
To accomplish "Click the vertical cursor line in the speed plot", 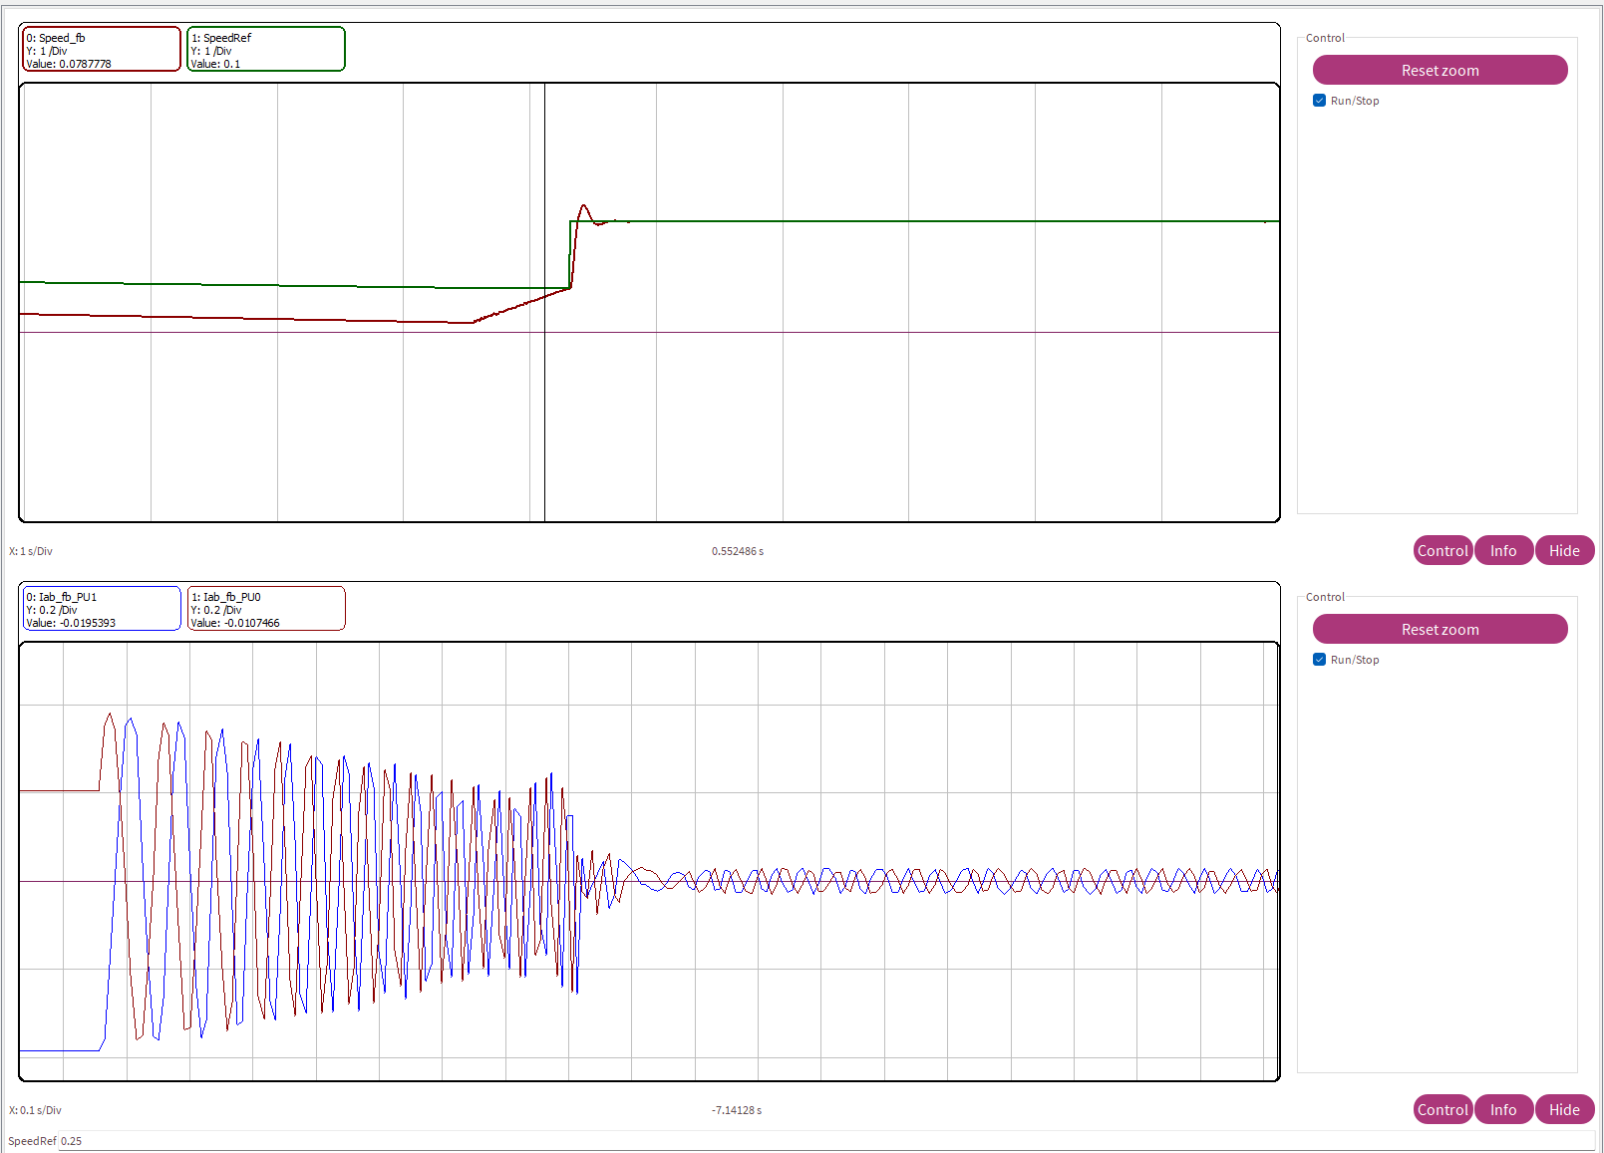I will click(544, 419).
